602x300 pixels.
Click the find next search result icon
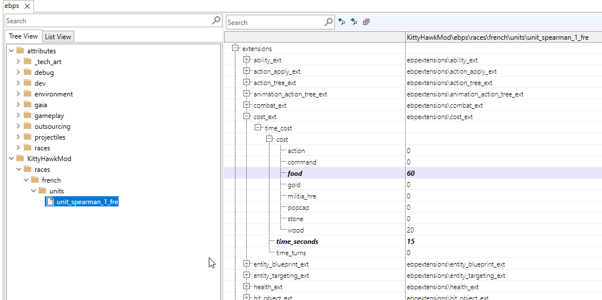click(x=353, y=22)
